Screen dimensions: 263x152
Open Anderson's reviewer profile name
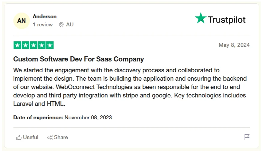[45, 16]
